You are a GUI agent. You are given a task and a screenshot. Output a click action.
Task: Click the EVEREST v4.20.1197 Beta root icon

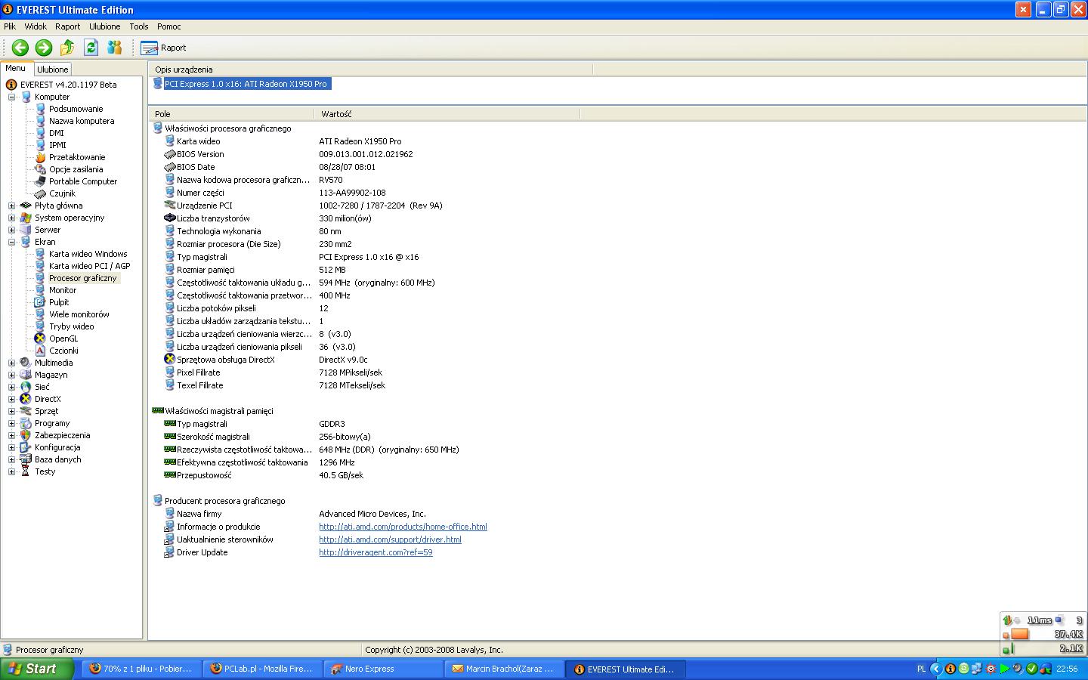11,85
